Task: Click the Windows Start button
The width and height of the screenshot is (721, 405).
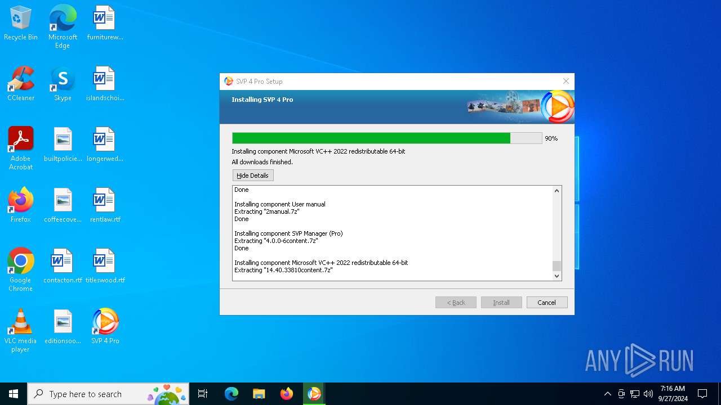Action: click(x=14, y=394)
